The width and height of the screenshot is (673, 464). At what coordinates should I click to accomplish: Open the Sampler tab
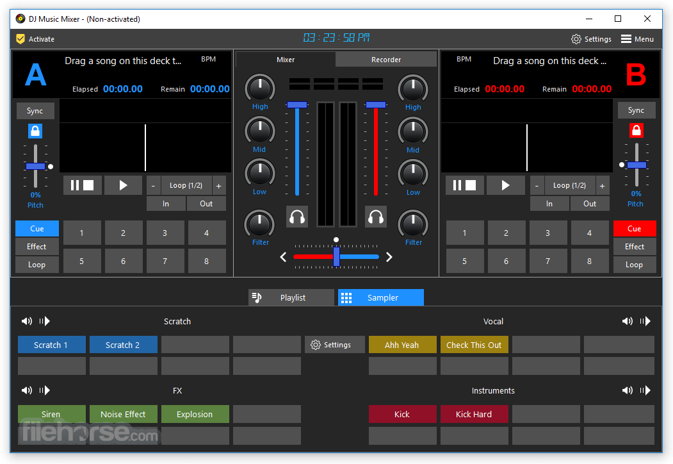(381, 297)
